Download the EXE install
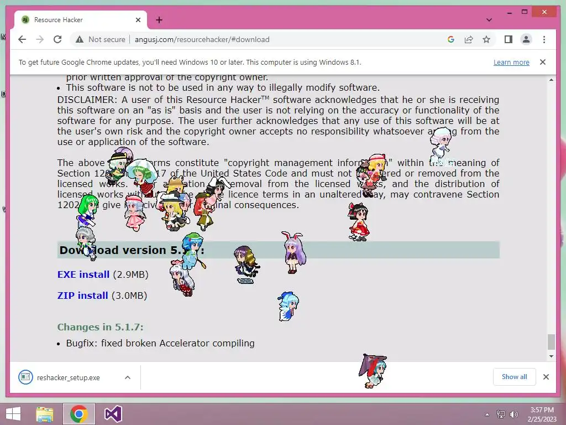The image size is (566, 425). pos(83,274)
